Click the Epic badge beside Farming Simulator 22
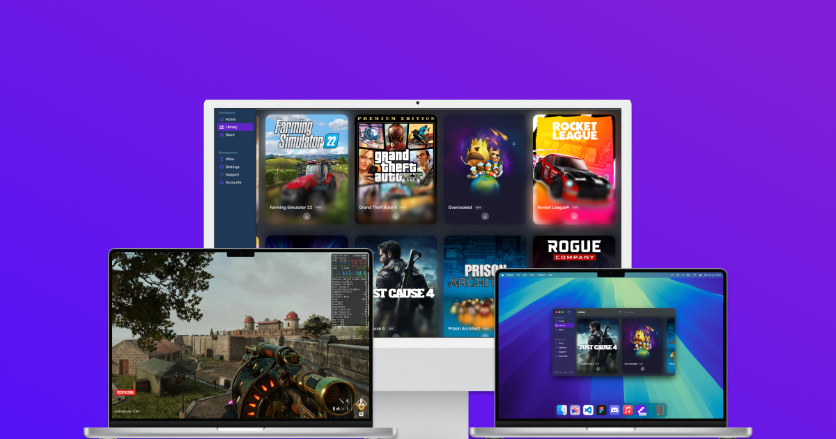 (319, 208)
